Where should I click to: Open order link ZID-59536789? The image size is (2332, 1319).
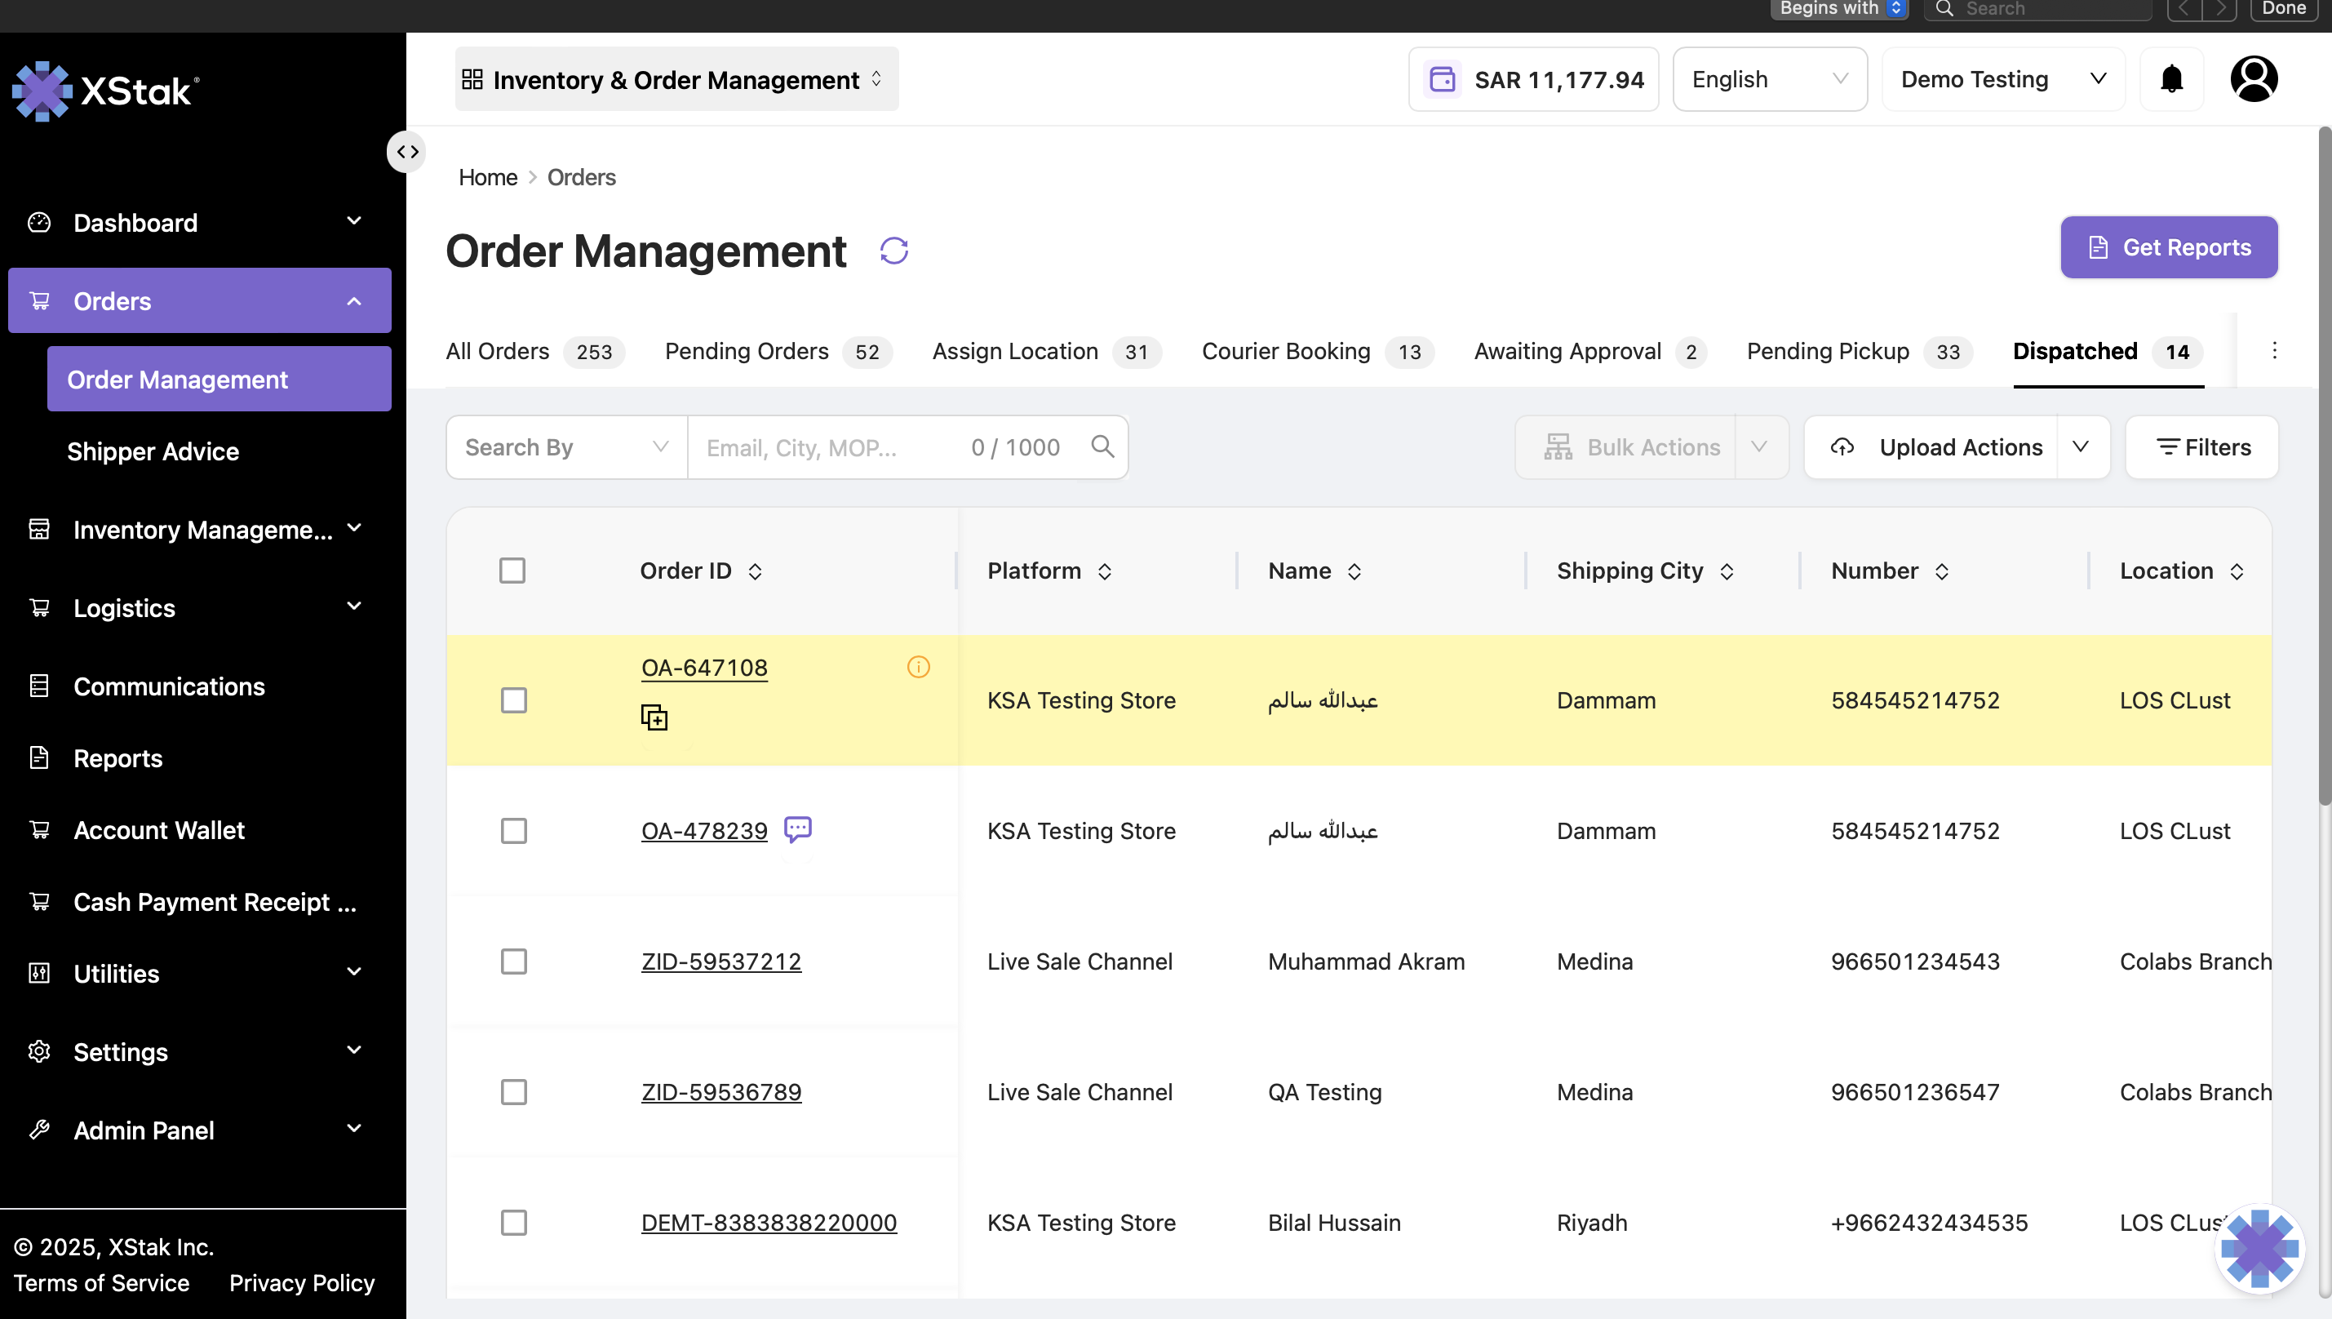(720, 1091)
